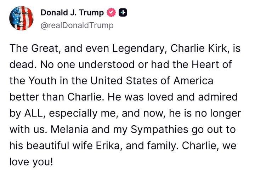Image resolution: width=255 pixels, height=171 pixels.
Task: Click the word 'understood' in the post
Action: [107, 64]
